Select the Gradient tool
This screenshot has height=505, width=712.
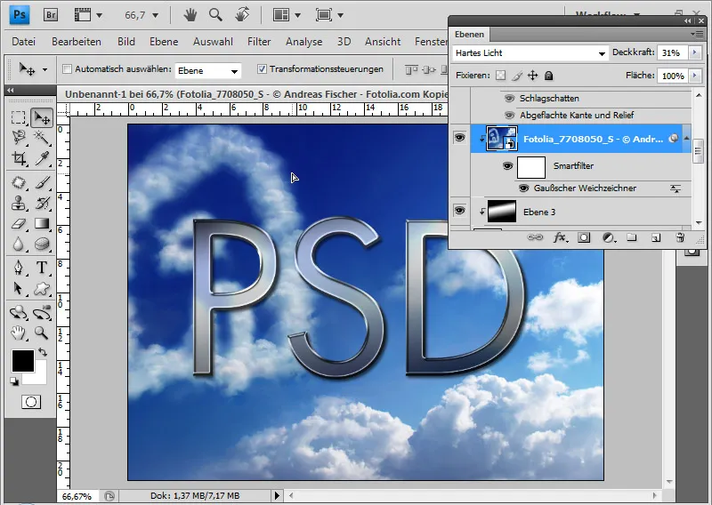[42, 224]
